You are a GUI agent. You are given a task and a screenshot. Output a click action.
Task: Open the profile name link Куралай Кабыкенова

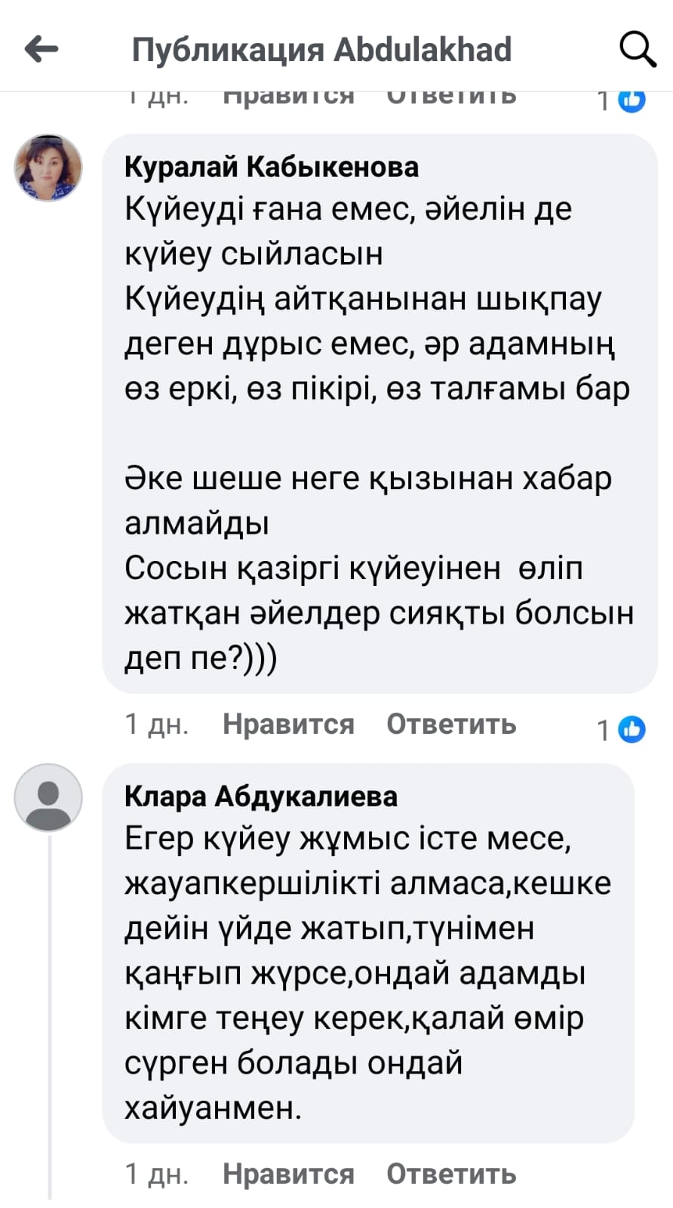pyautogui.click(x=272, y=167)
